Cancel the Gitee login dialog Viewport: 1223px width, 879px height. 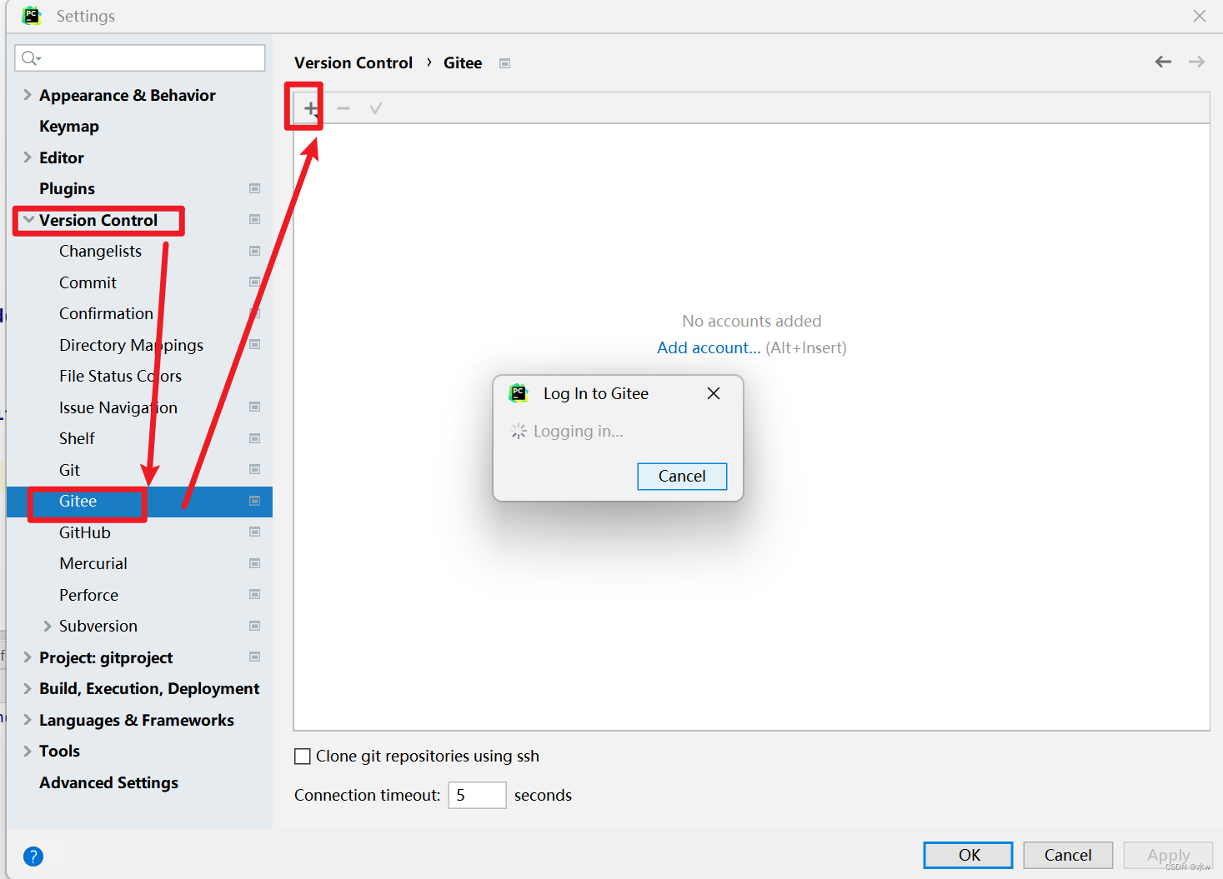pyautogui.click(x=682, y=476)
